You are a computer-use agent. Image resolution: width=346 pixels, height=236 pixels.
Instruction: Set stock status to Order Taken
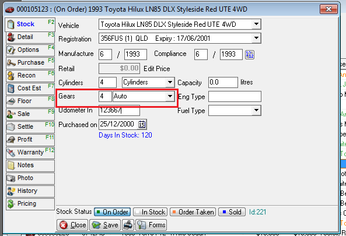193,212
